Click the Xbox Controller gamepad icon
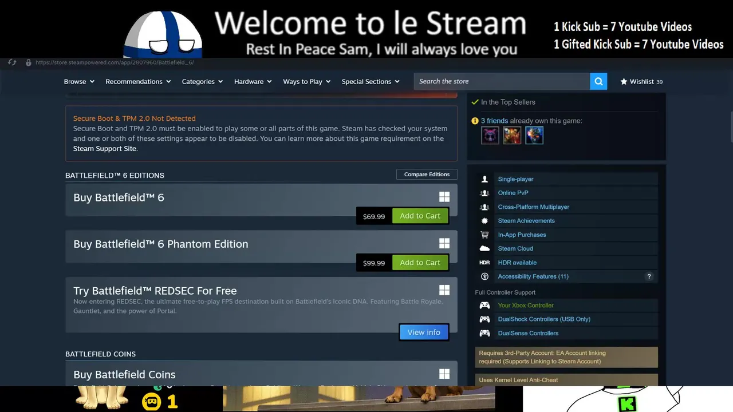 (x=484, y=305)
